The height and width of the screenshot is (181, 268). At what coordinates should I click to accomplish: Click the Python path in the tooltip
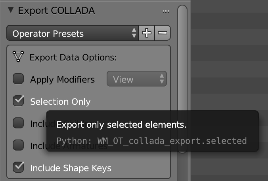(x=151, y=141)
